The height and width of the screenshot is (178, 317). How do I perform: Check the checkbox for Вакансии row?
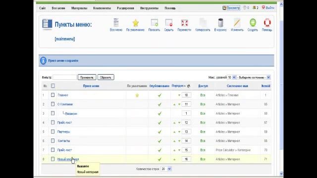(x=53, y=113)
